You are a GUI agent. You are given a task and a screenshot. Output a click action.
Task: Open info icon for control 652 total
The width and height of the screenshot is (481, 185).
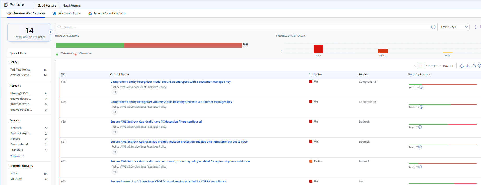click(x=420, y=167)
